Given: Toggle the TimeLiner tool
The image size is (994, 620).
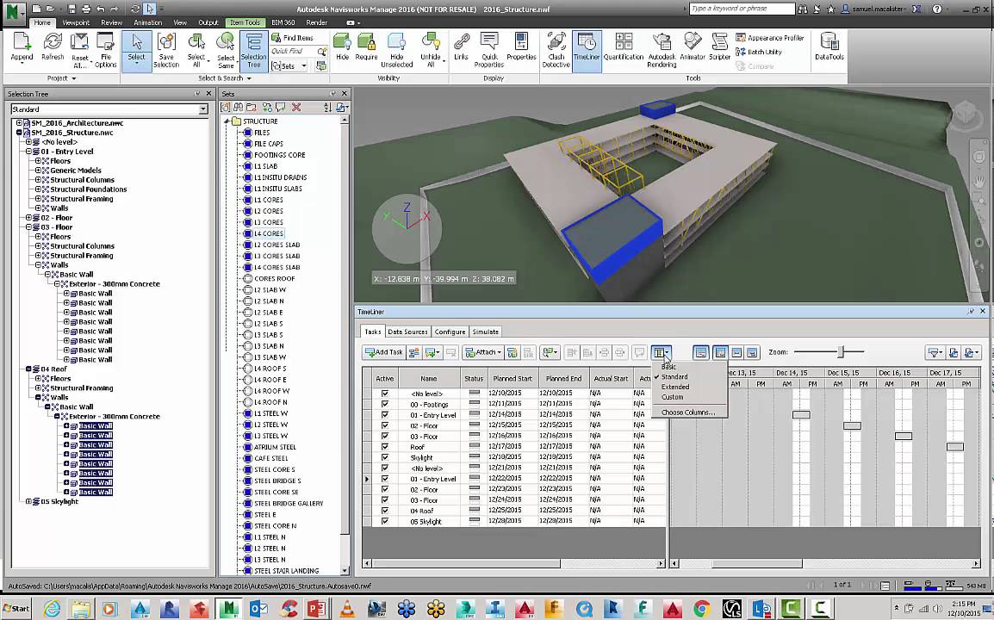Looking at the screenshot, I should tap(587, 51).
